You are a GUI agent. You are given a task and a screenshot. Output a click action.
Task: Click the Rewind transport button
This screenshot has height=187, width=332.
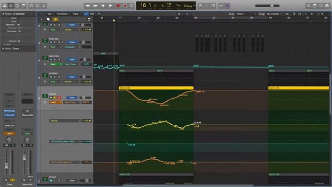[88, 6]
